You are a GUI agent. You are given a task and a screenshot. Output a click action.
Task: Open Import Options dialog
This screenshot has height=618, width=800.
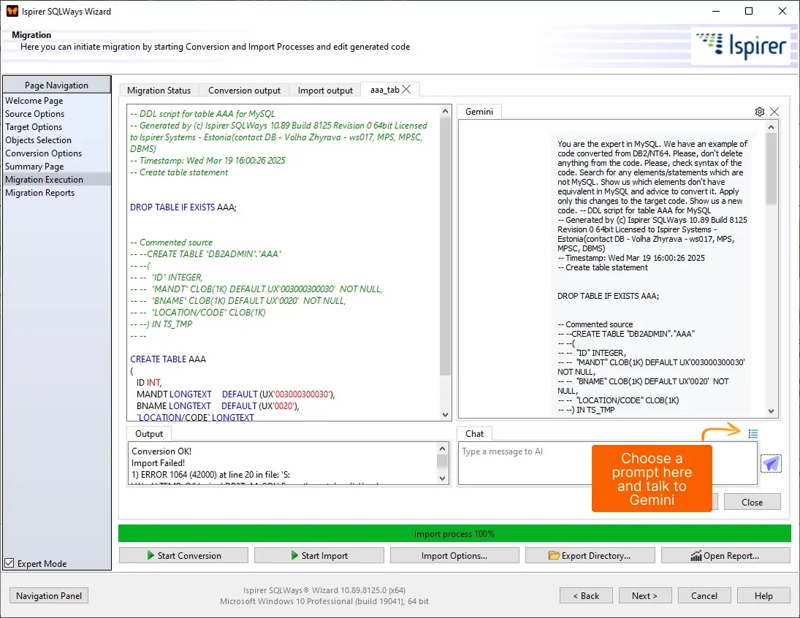454,555
